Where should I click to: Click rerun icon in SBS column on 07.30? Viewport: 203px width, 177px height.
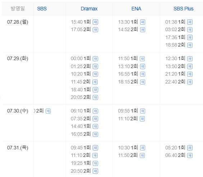point(48,111)
